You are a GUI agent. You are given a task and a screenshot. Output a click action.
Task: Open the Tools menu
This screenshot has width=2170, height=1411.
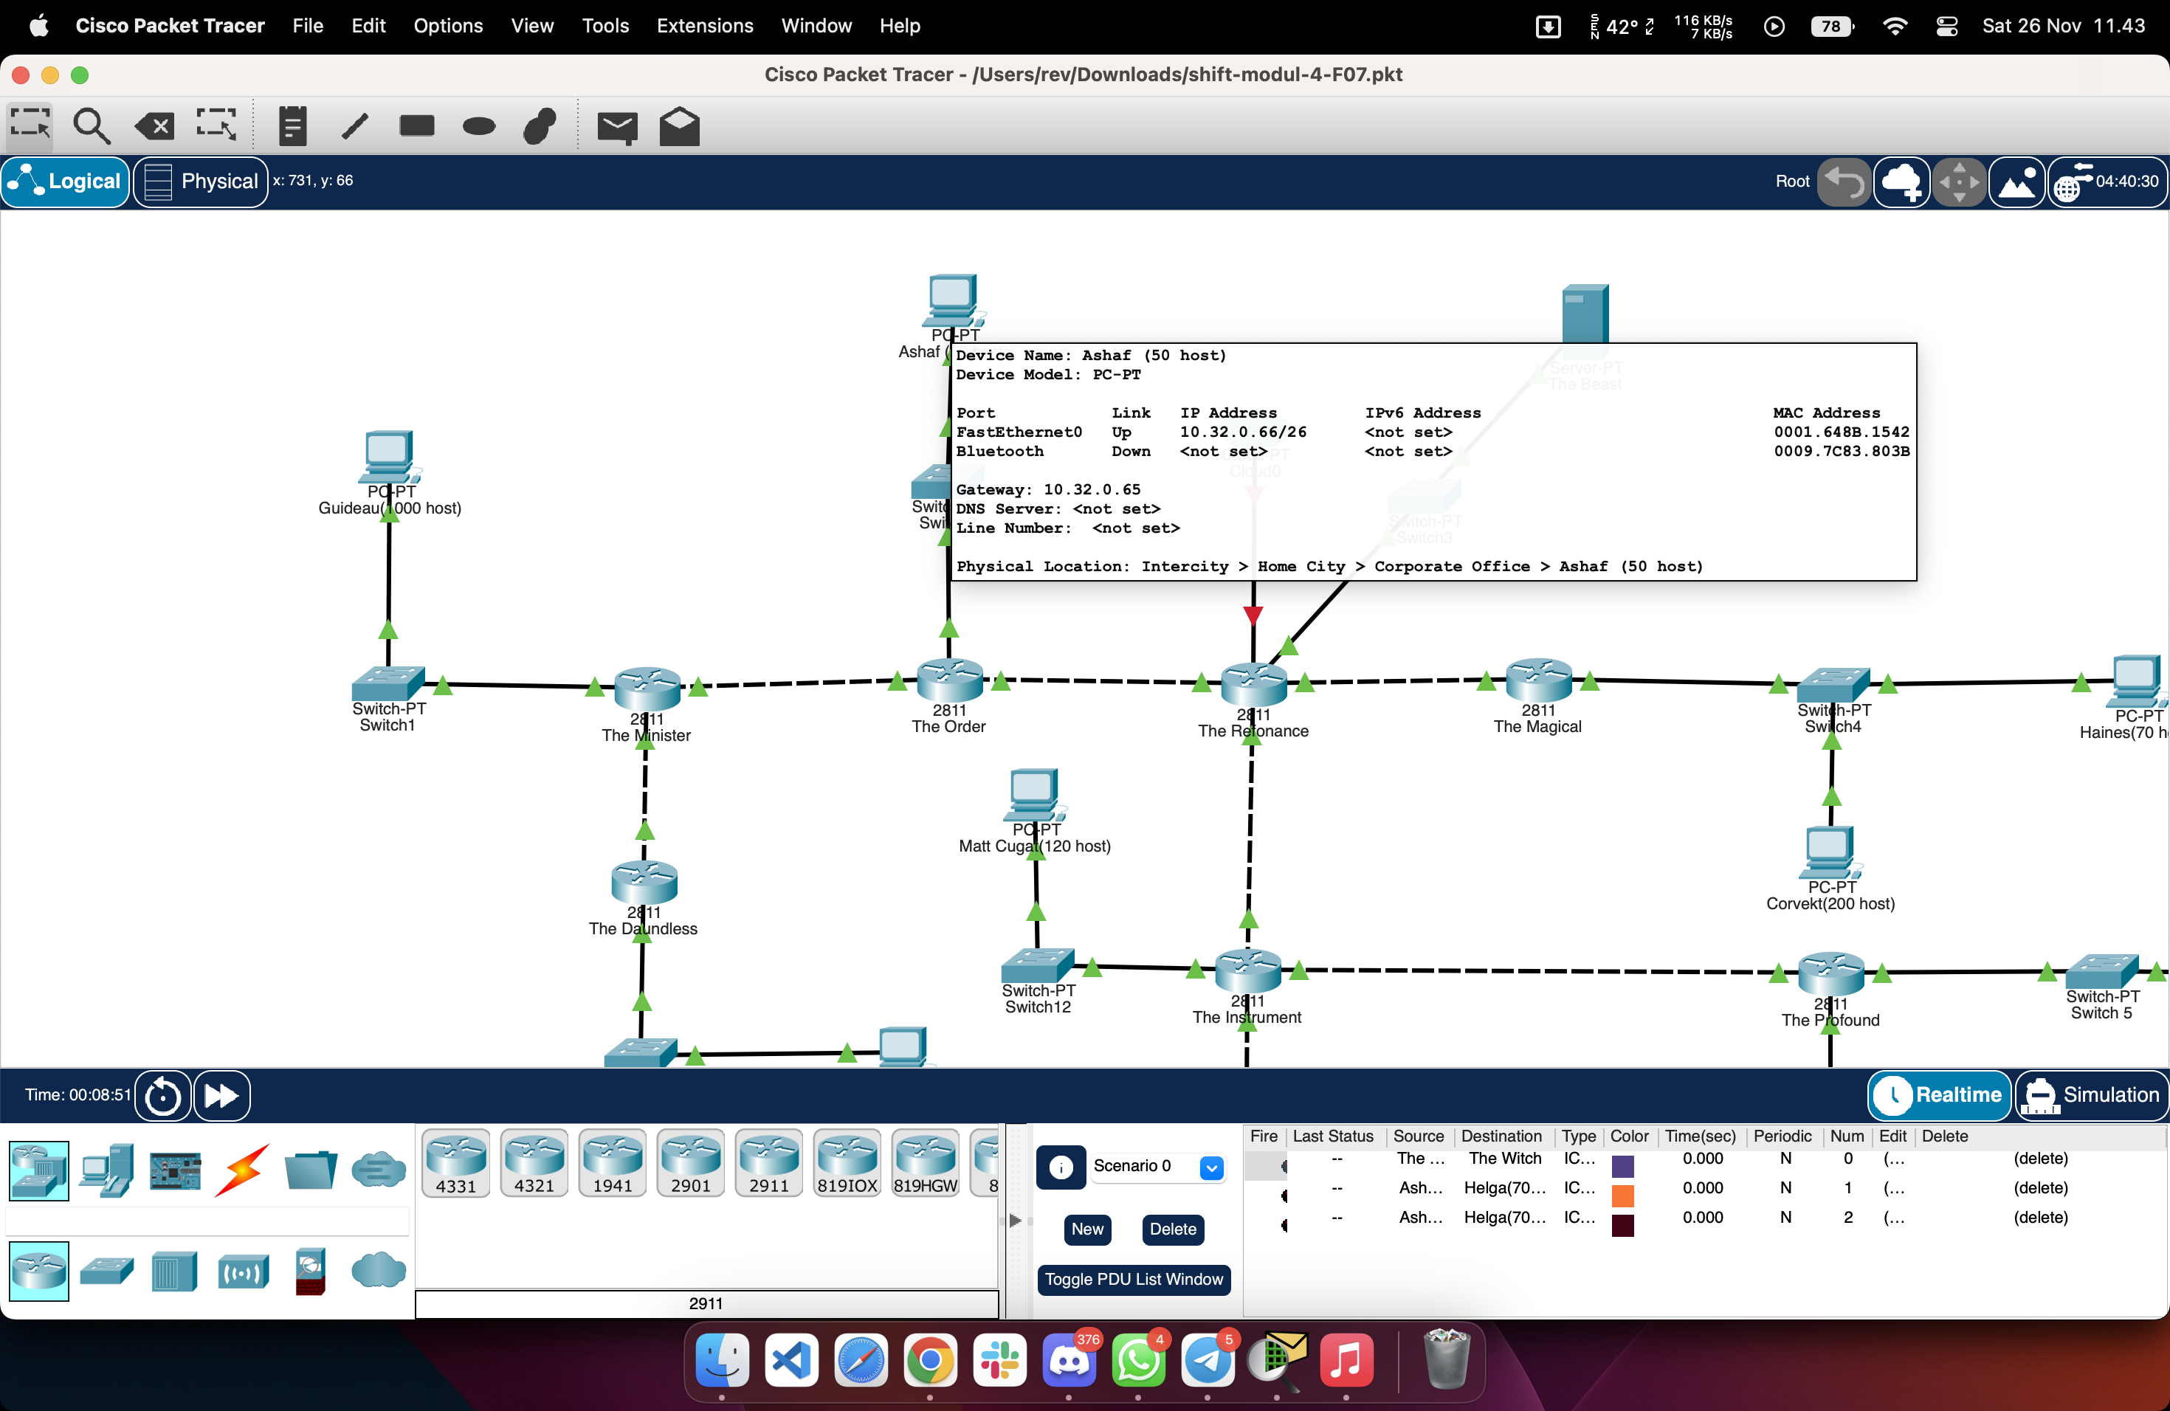(604, 26)
